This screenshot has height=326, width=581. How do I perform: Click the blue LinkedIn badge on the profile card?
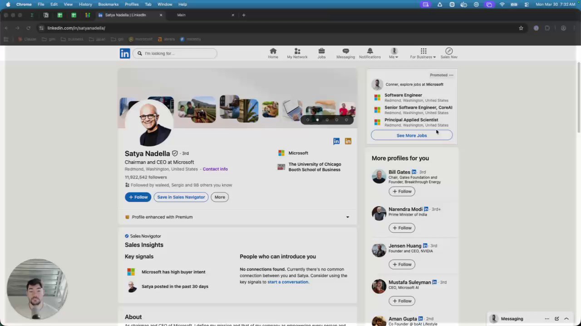point(336,141)
